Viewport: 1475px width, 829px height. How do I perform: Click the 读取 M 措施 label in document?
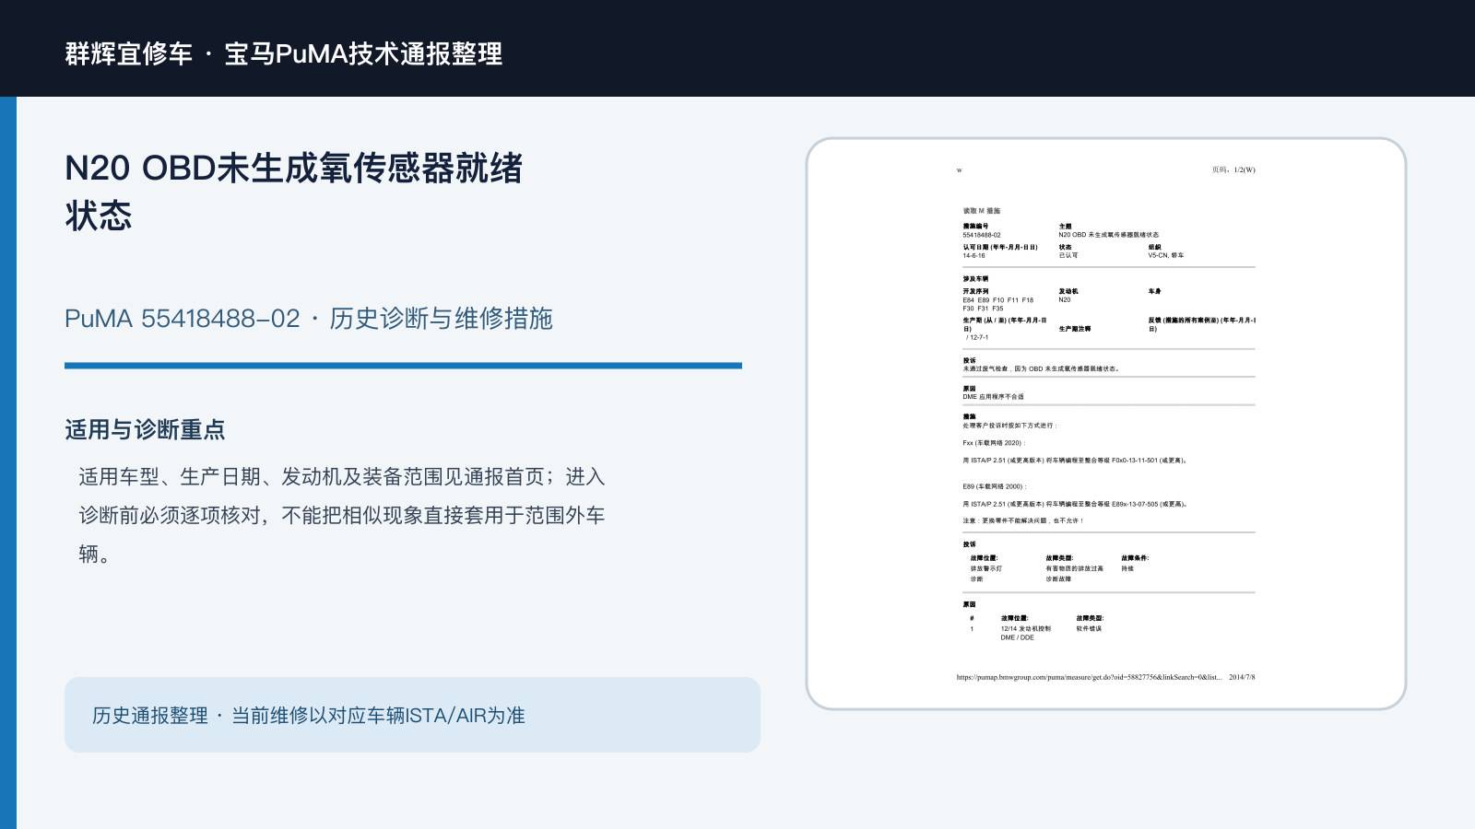click(982, 211)
